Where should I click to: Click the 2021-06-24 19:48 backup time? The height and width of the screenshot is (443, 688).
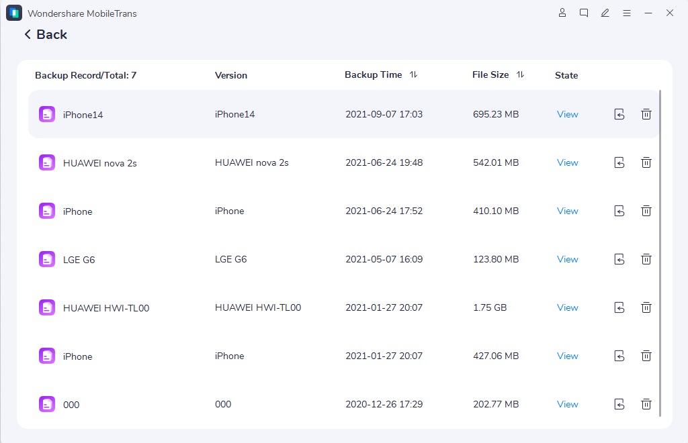click(x=384, y=162)
